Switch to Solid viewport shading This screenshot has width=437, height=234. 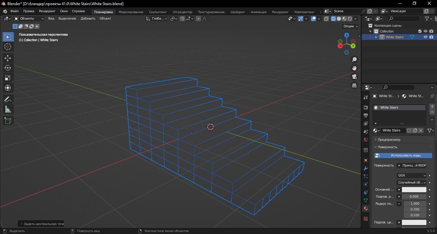point(339,19)
